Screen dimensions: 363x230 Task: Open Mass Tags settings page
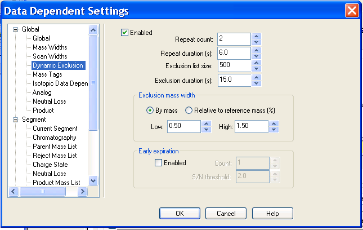(47, 74)
